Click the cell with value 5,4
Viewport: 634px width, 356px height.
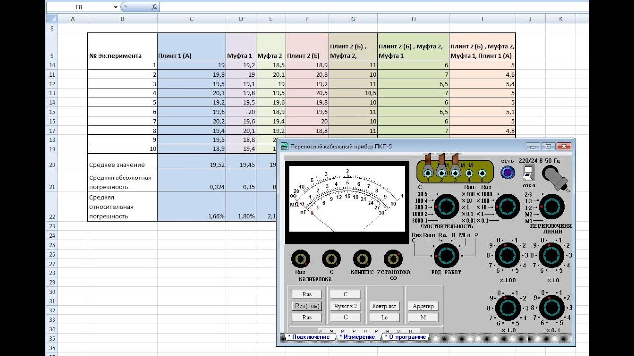coord(482,84)
